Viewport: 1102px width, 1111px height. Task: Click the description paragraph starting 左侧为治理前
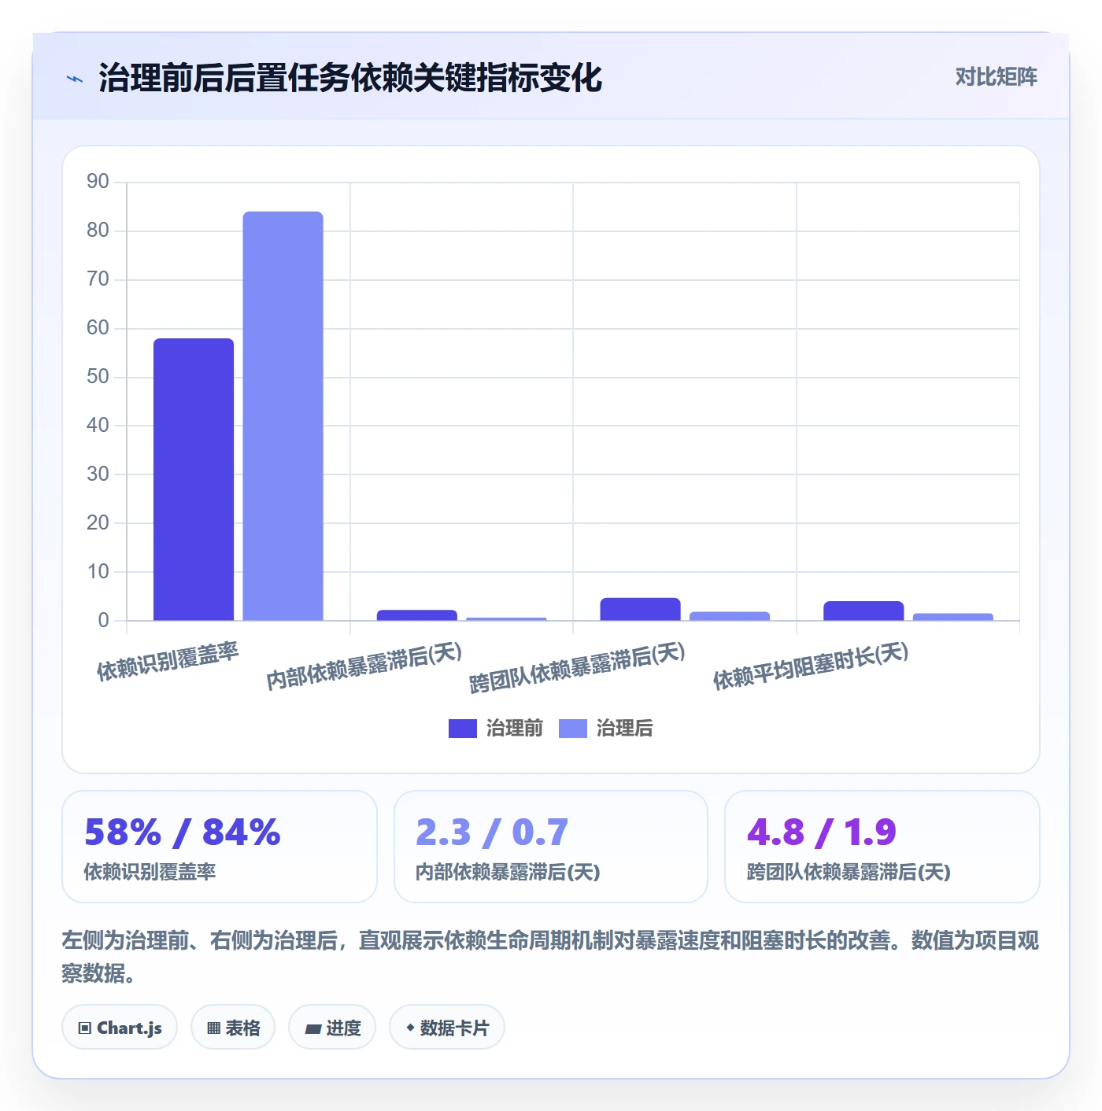550,957
